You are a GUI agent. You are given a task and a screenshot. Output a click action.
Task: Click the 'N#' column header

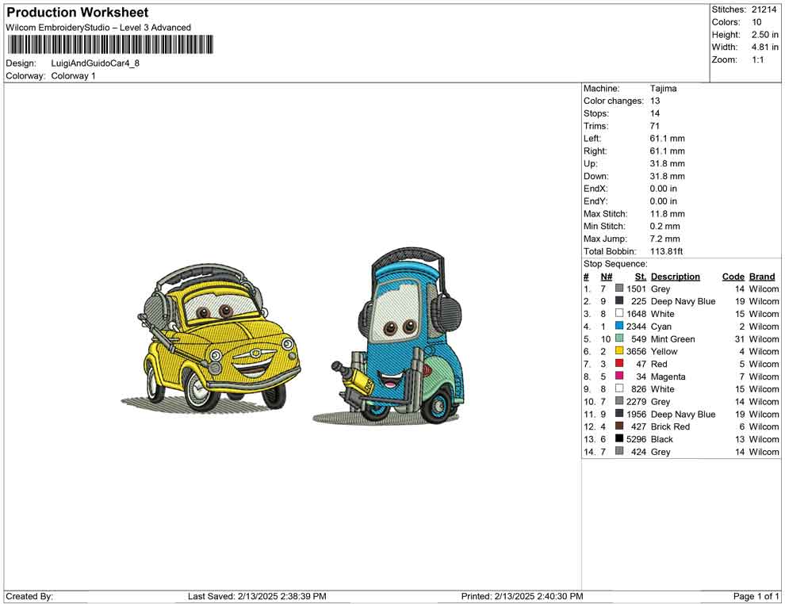click(607, 276)
